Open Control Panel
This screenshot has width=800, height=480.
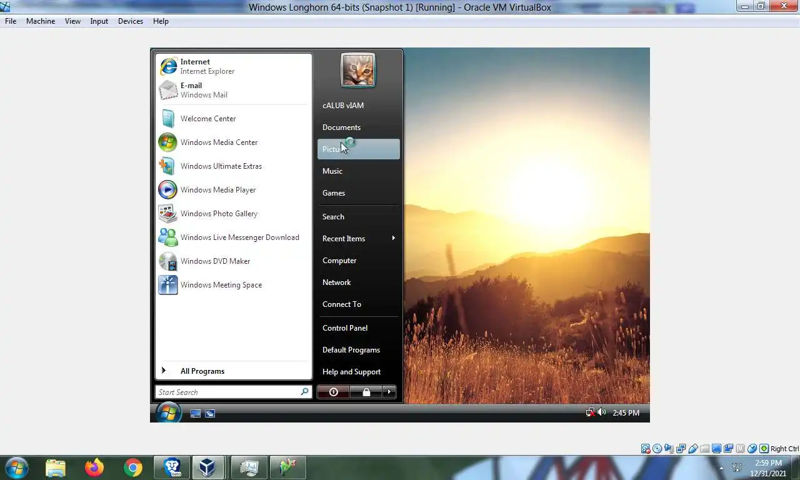coord(359,328)
